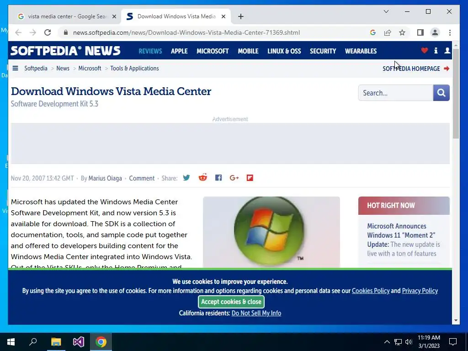
Task: Open the MOBILE menu item
Action: pos(248,51)
